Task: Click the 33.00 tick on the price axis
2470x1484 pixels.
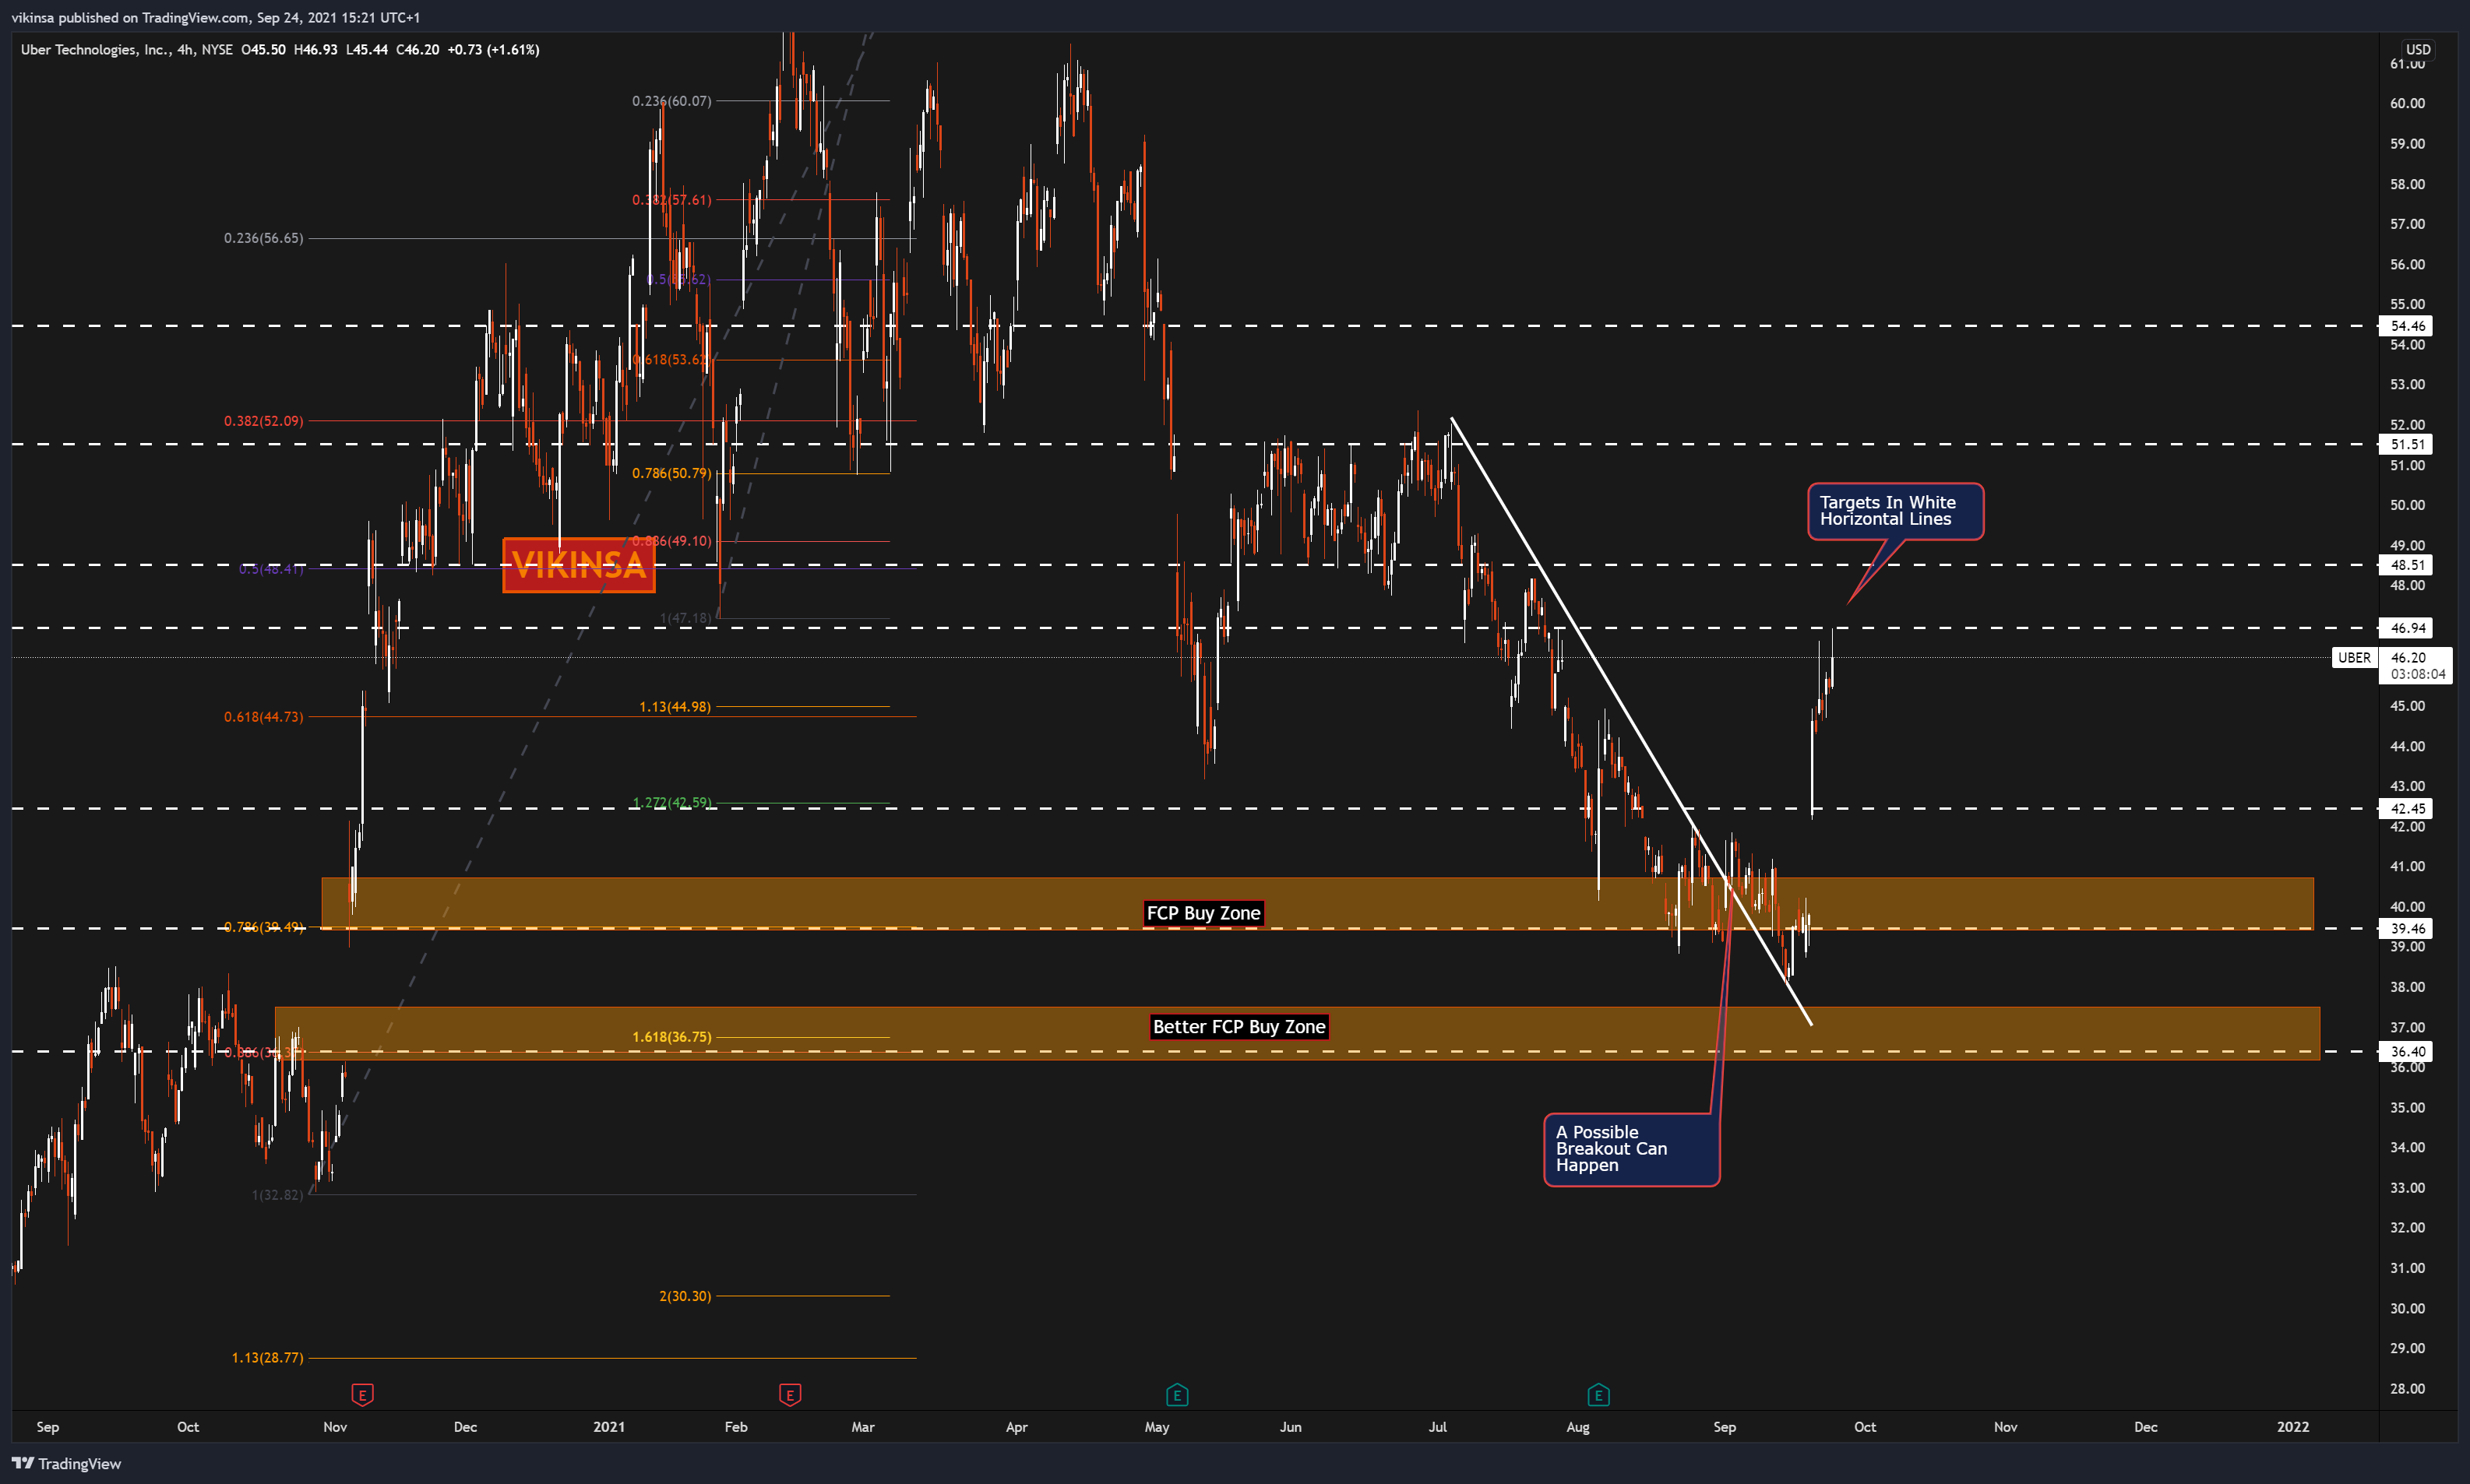Action: (2407, 1187)
